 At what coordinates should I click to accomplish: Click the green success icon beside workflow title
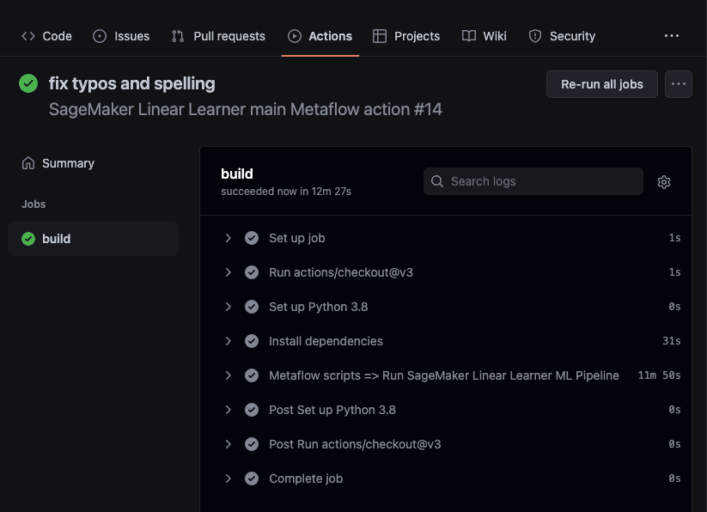[28, 83]
